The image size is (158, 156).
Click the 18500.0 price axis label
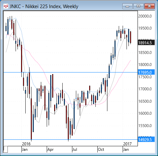click(x=145, y=53)
